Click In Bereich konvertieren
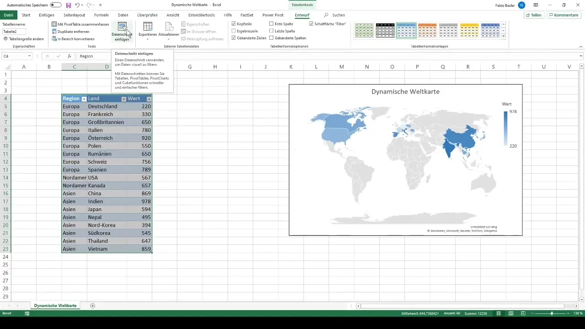 [x=73, y=39]
